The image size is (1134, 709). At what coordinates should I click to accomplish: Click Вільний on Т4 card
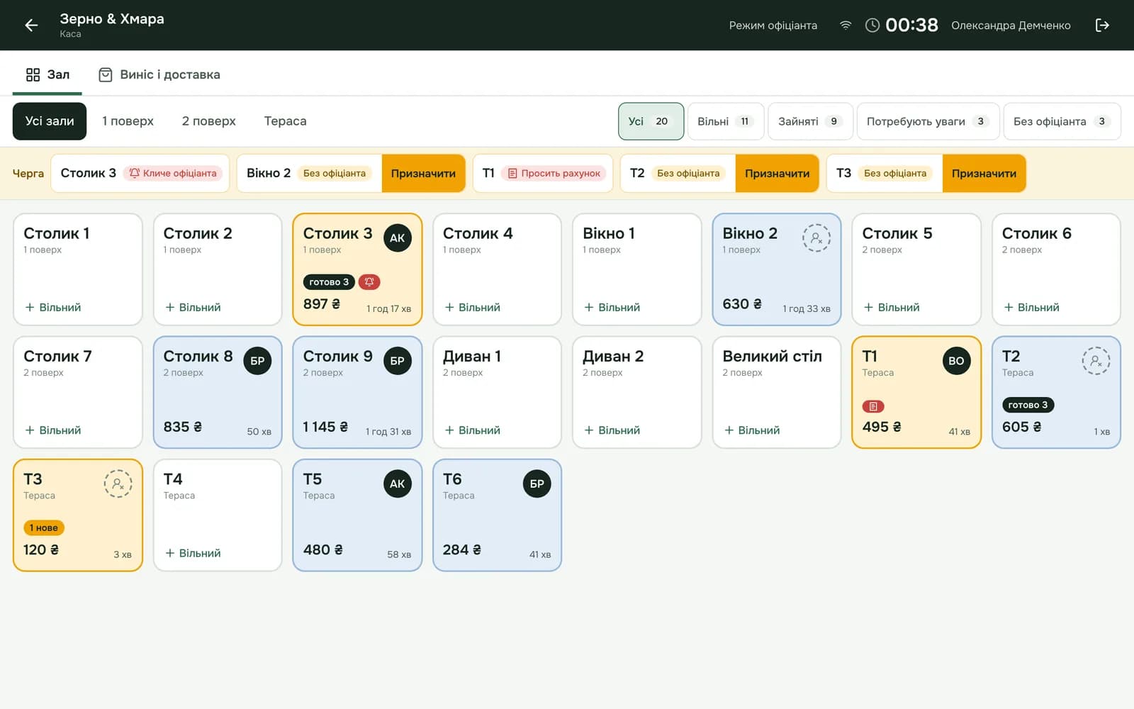click(x=193, y=553)
